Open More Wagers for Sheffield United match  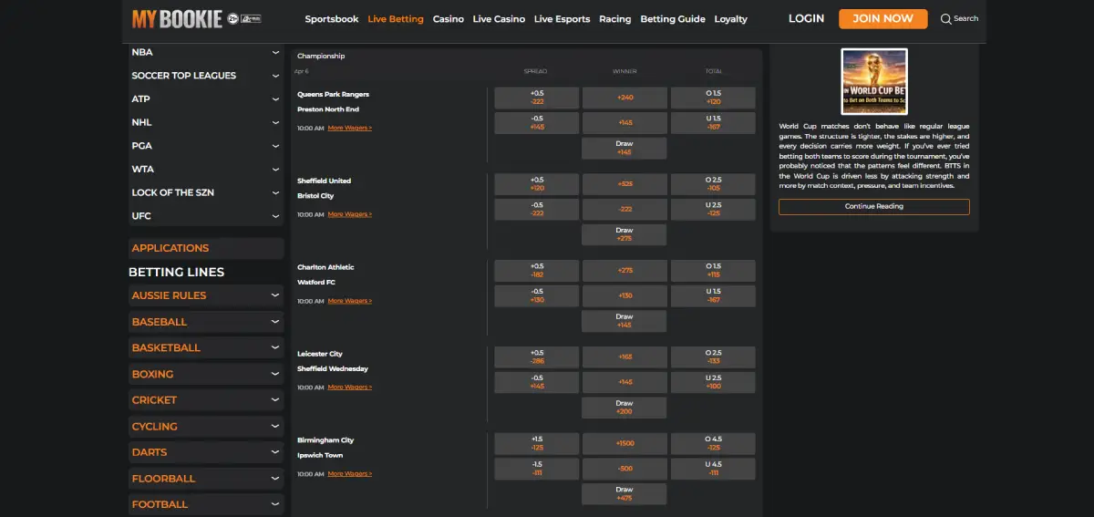click(350, 214)
